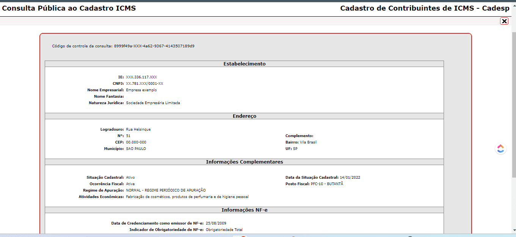Click the Atividades Econômicas cosmetics description
Image resolution: width=516 pixels, height=237 pixels.
(187, 197)
